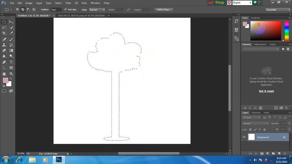
Task: Hide the Background layer with eye icon
Action: [x=244, y=137]
